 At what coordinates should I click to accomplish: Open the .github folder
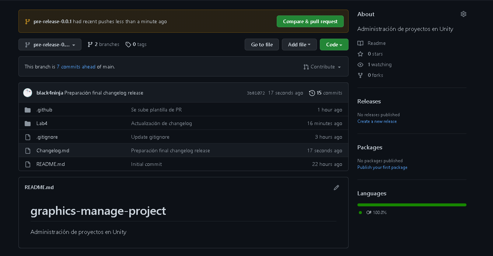[44, 110]
